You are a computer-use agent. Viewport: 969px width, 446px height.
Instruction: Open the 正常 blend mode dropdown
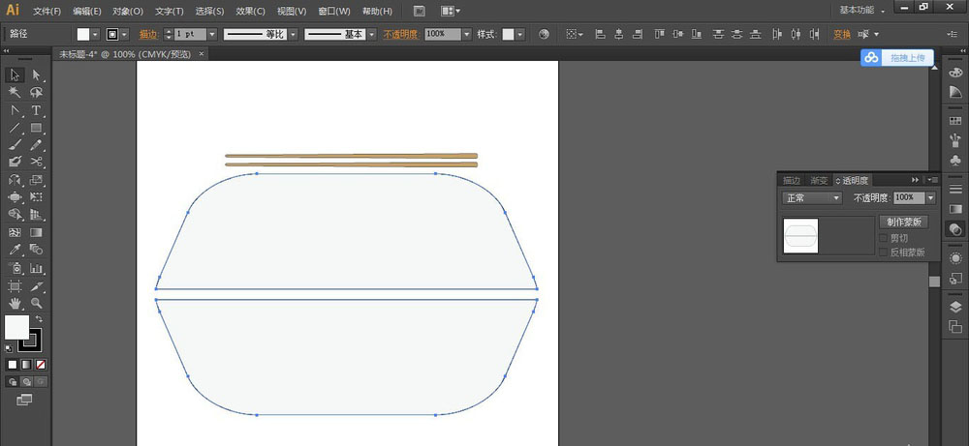(812, 197)
